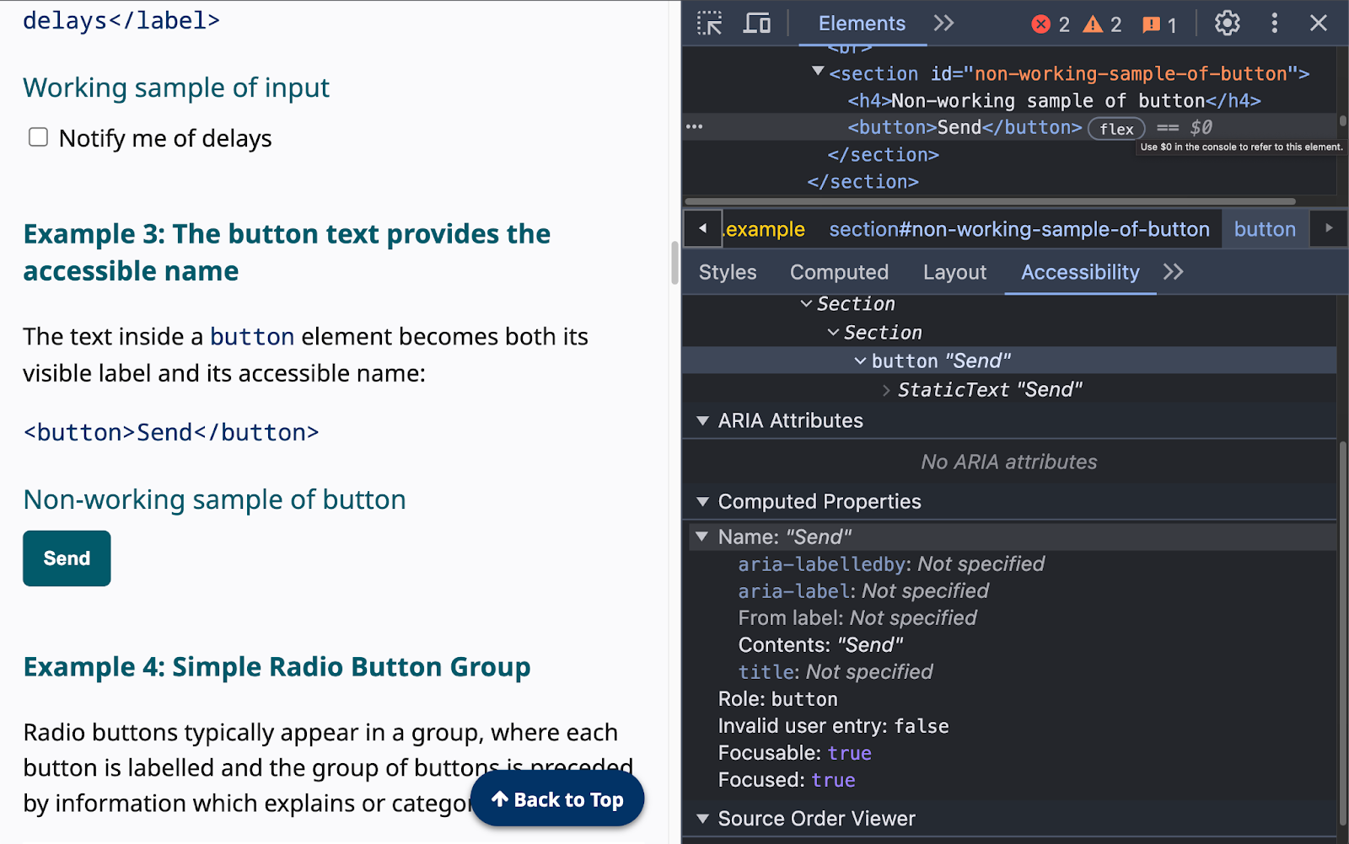
Task: Click the red errors count badge
Action: point(1051,24)
